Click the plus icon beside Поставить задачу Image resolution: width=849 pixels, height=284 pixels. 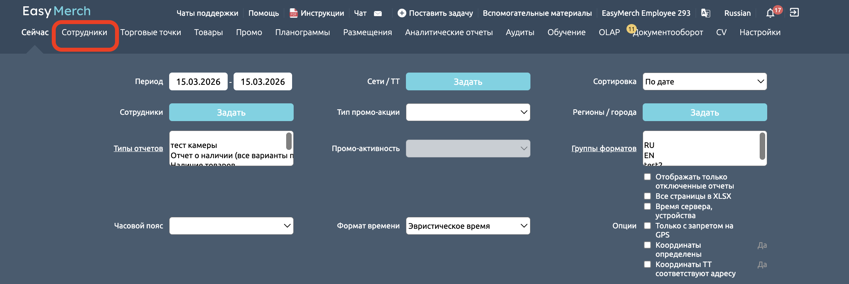[x=402, y=13]
